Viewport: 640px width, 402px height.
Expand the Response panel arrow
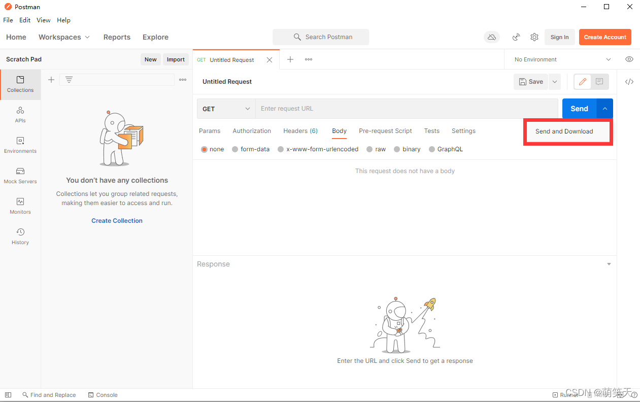tap(609, 264)
